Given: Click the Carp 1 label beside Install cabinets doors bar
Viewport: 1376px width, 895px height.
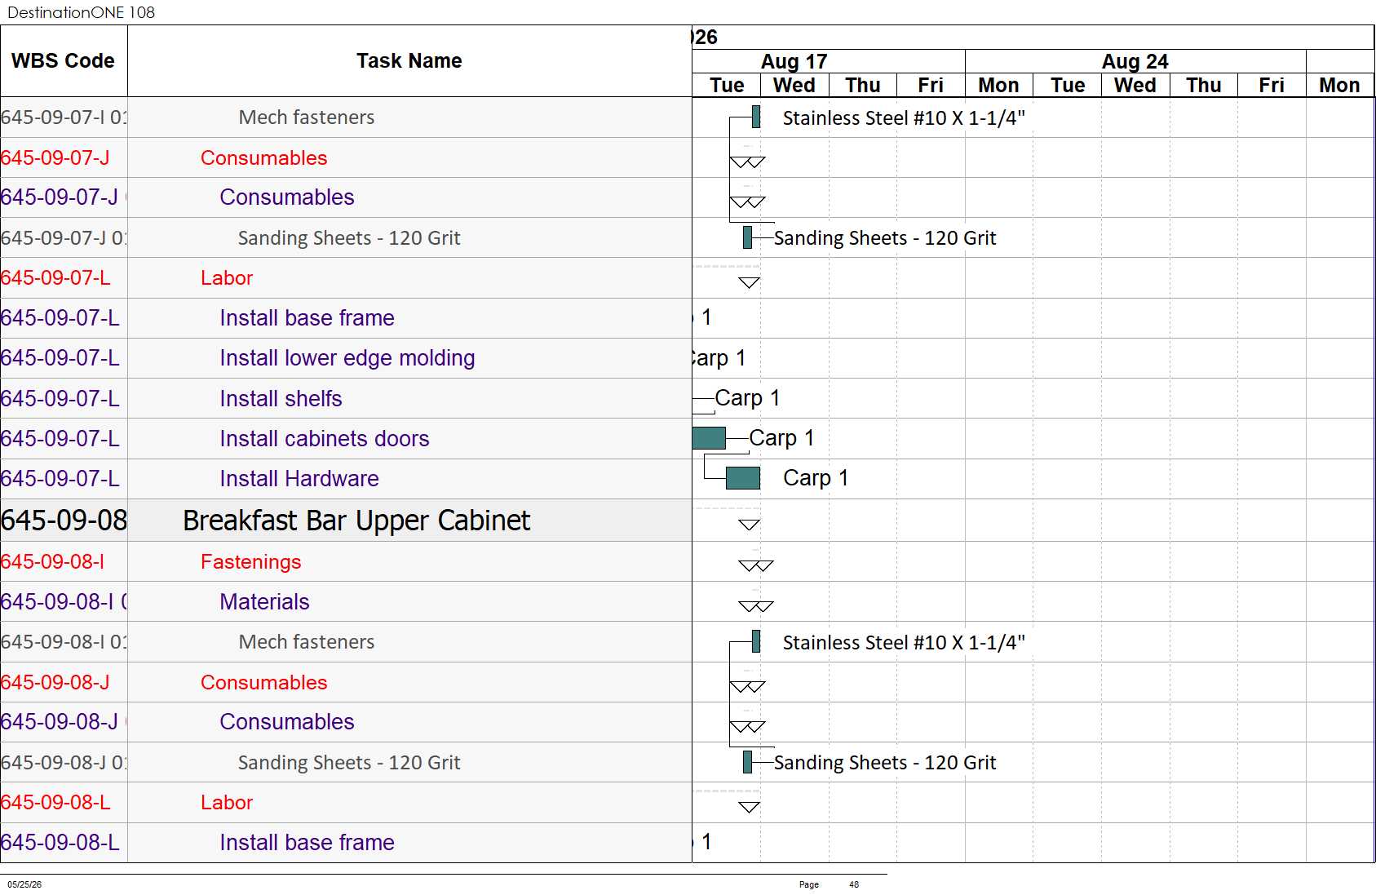Looking at the screenshot, I should tap(781, 438).
